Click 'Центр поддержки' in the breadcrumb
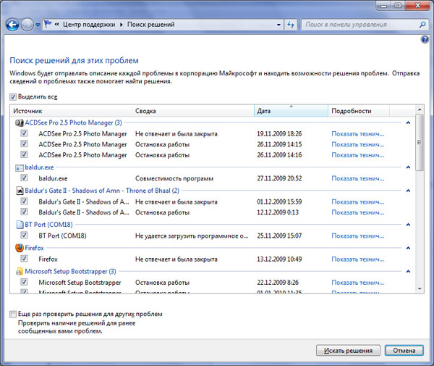This screenshot has width=434, height=366. 89,25
